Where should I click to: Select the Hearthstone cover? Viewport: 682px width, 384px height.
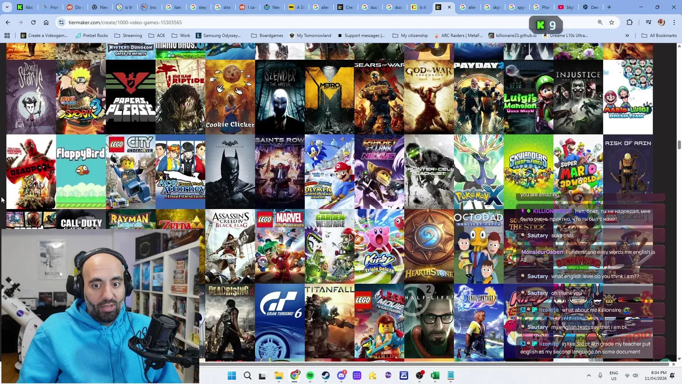point(429,246)
